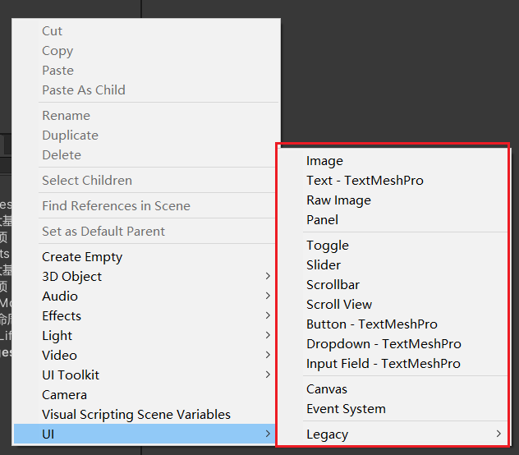Add an Event System object
The image size is (519, 455).
[393, 409]
